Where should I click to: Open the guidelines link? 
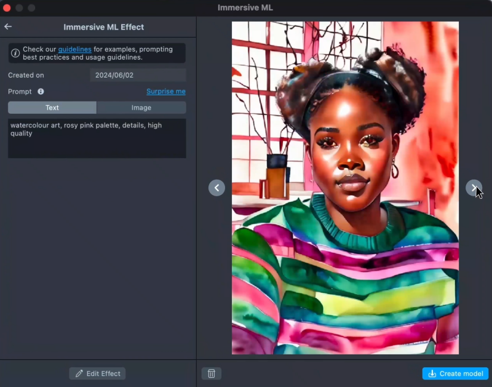point(74,49)
